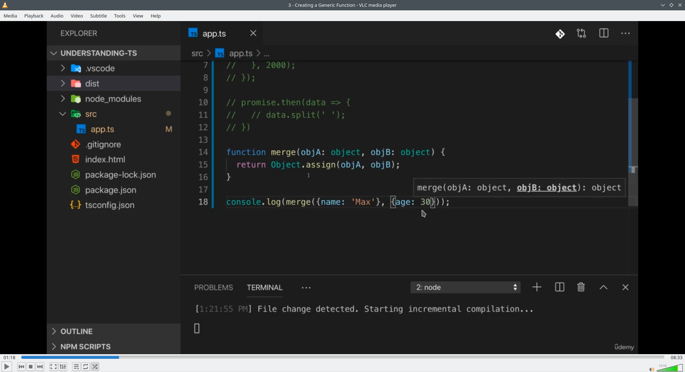Open the Audio menu
The height and width of the screenshot is (372, 685).
pos(57,16)
